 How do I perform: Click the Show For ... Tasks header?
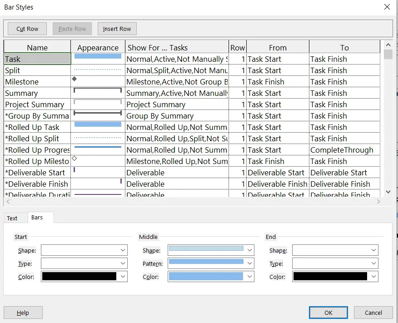pos(177,47)
